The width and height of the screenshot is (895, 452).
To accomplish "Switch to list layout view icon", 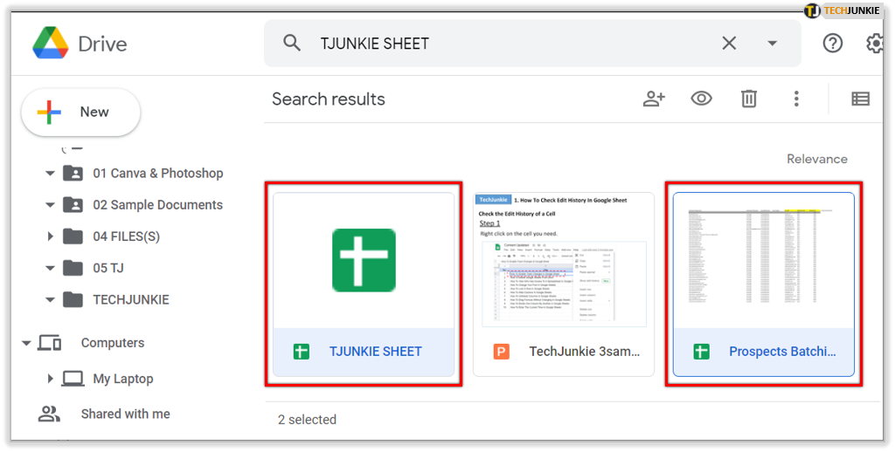I will coord(860,99).
